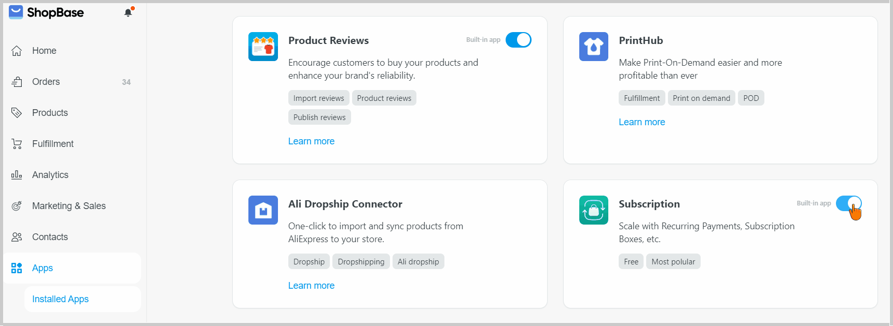Image resolution: width=893 pixels, height=326 pixels.
Task: Click the orders count badge 34
Action: (126, 82)
